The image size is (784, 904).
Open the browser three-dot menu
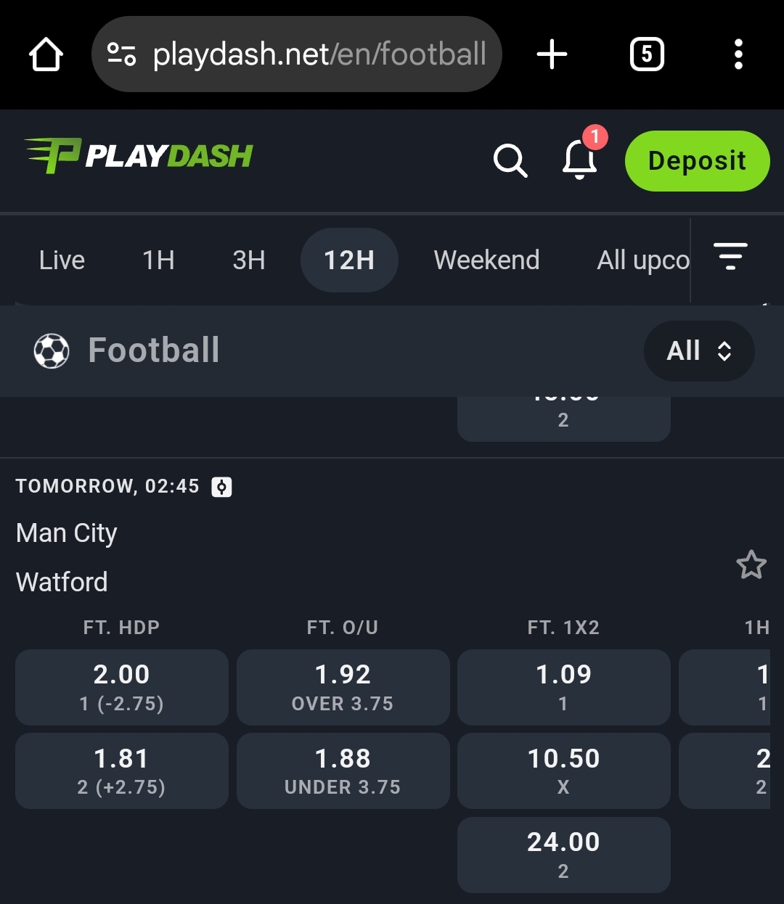[x=738, y=54]
